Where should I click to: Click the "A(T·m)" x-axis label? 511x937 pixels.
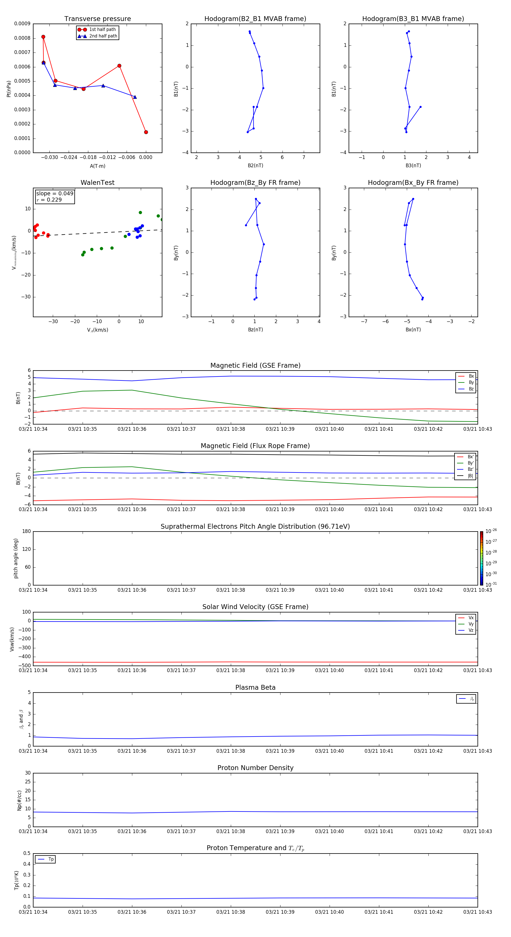pyautogui.click(x=97, y=166)
